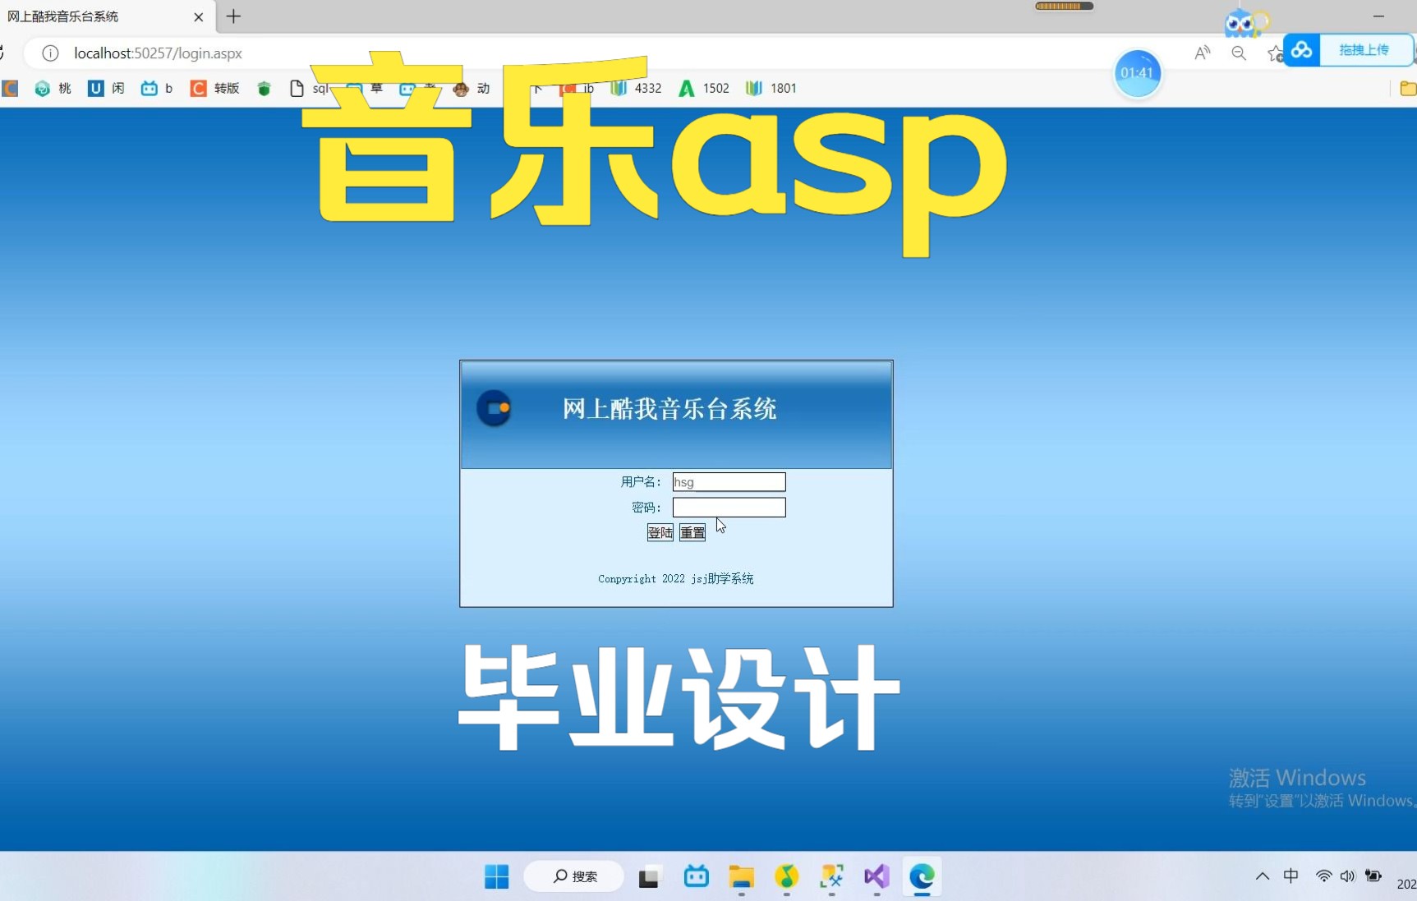
Task: Click the 01:41 recording timer bubble
Action: click(x=1137, y=73)
